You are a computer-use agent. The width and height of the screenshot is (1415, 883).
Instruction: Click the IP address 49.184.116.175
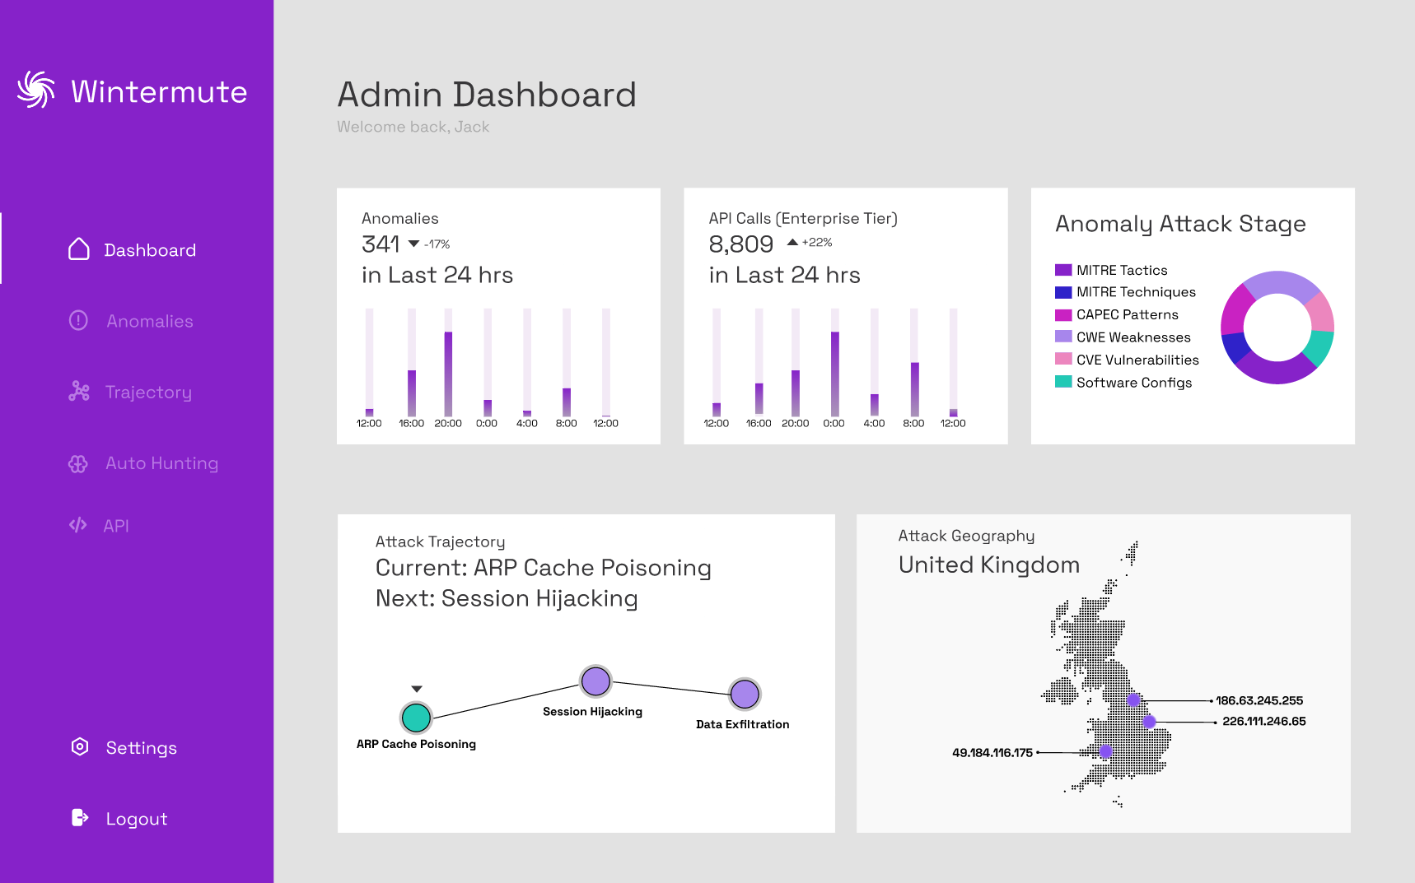(x=992, y=753)
